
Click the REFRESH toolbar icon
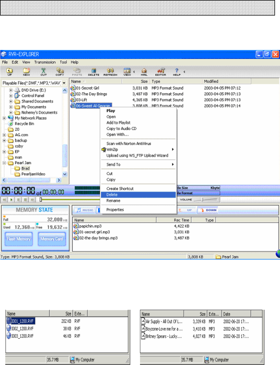tap(110, 72)
